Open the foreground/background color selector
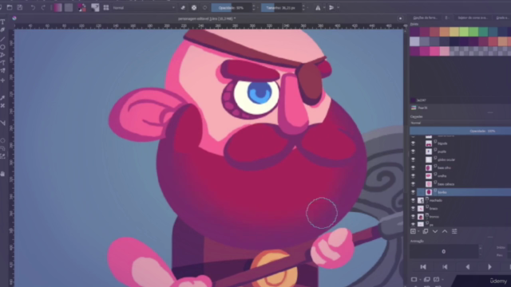The height and width of the screenshot is (287, 511). (x=81, y=7)
